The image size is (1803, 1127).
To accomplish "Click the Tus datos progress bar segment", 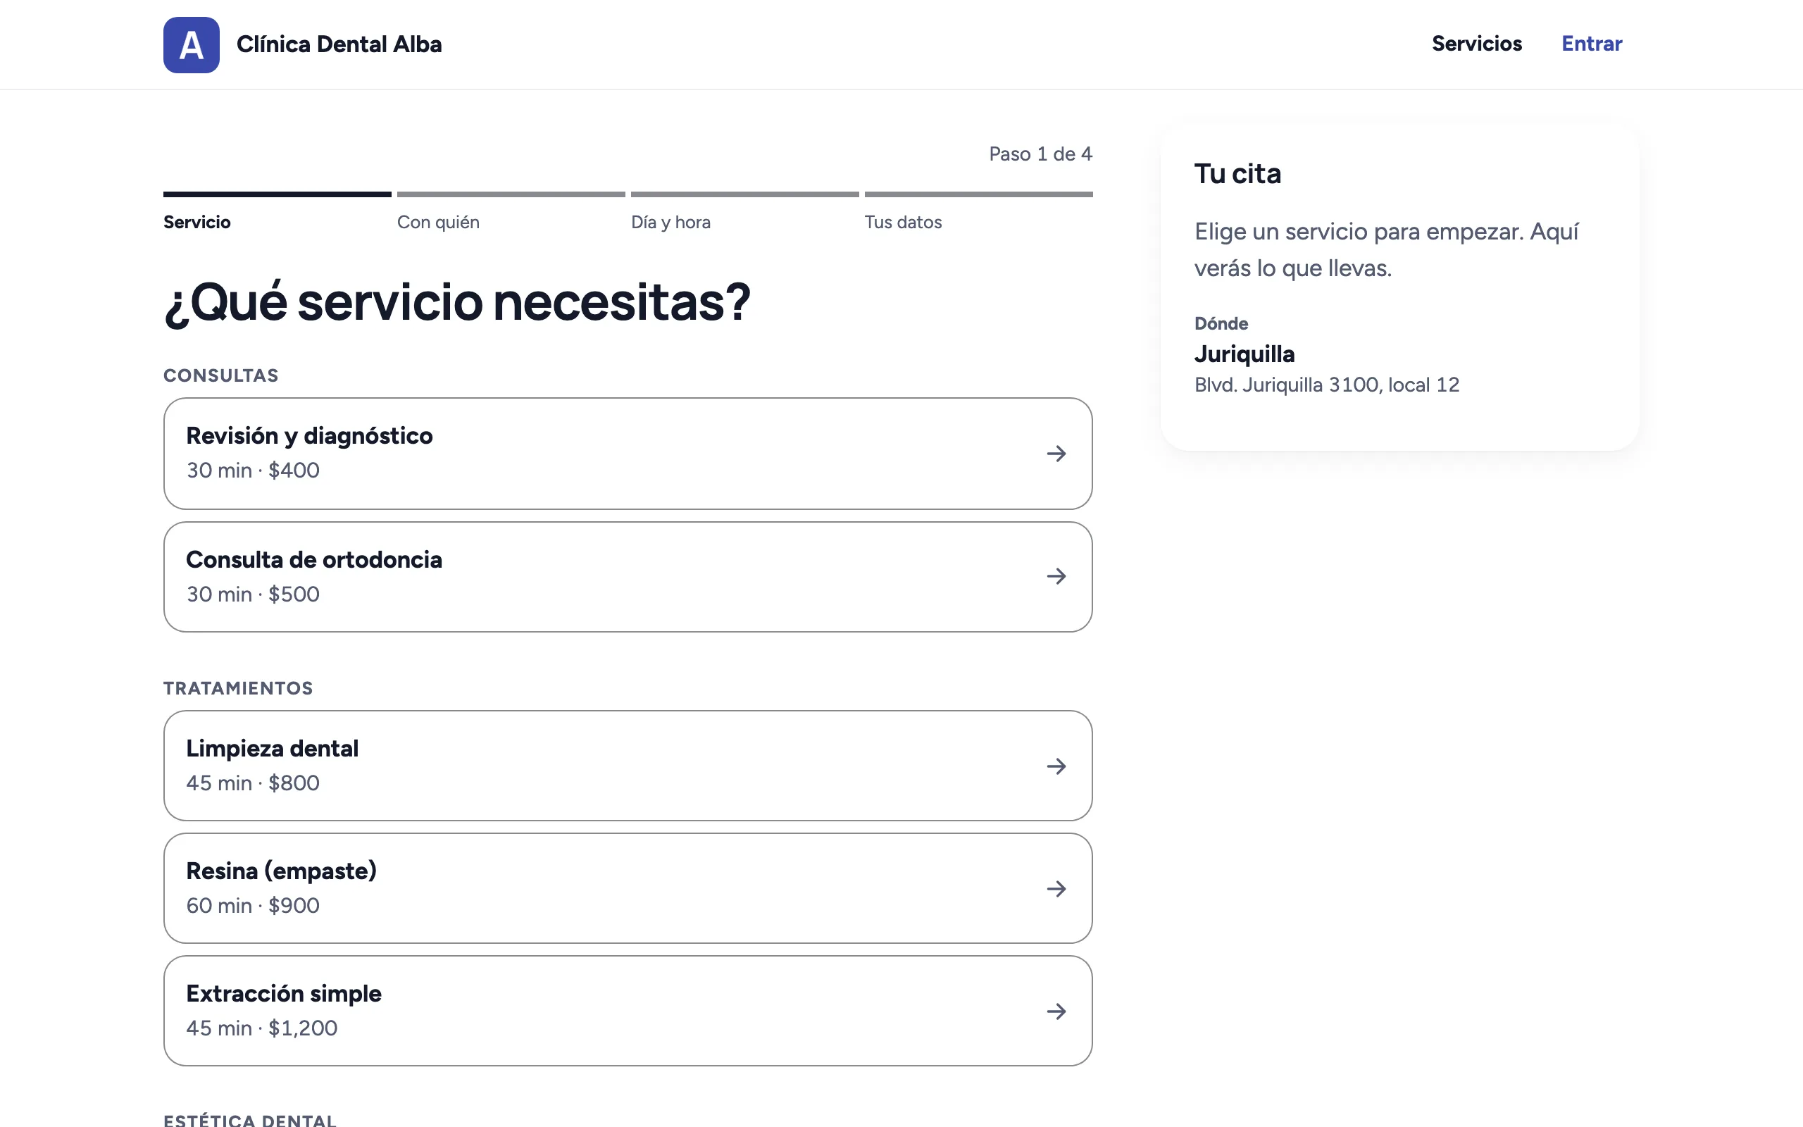I will coord(978,194).
